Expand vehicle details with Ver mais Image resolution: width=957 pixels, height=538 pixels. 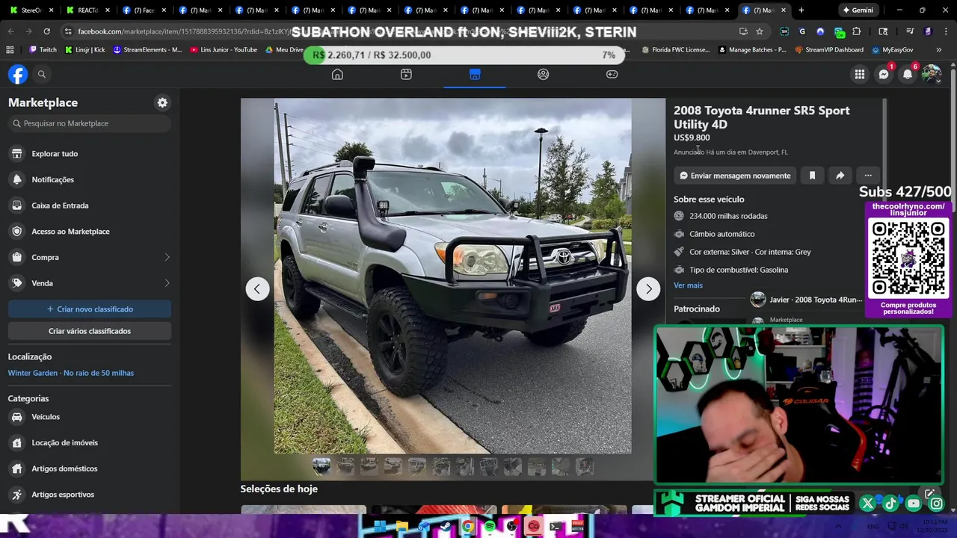pos(688,285)
